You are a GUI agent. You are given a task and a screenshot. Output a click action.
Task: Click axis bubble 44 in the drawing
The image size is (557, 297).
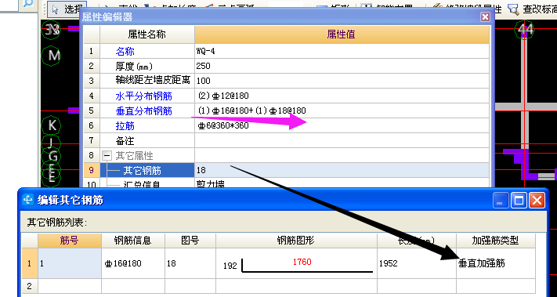[x=525, y=29]
